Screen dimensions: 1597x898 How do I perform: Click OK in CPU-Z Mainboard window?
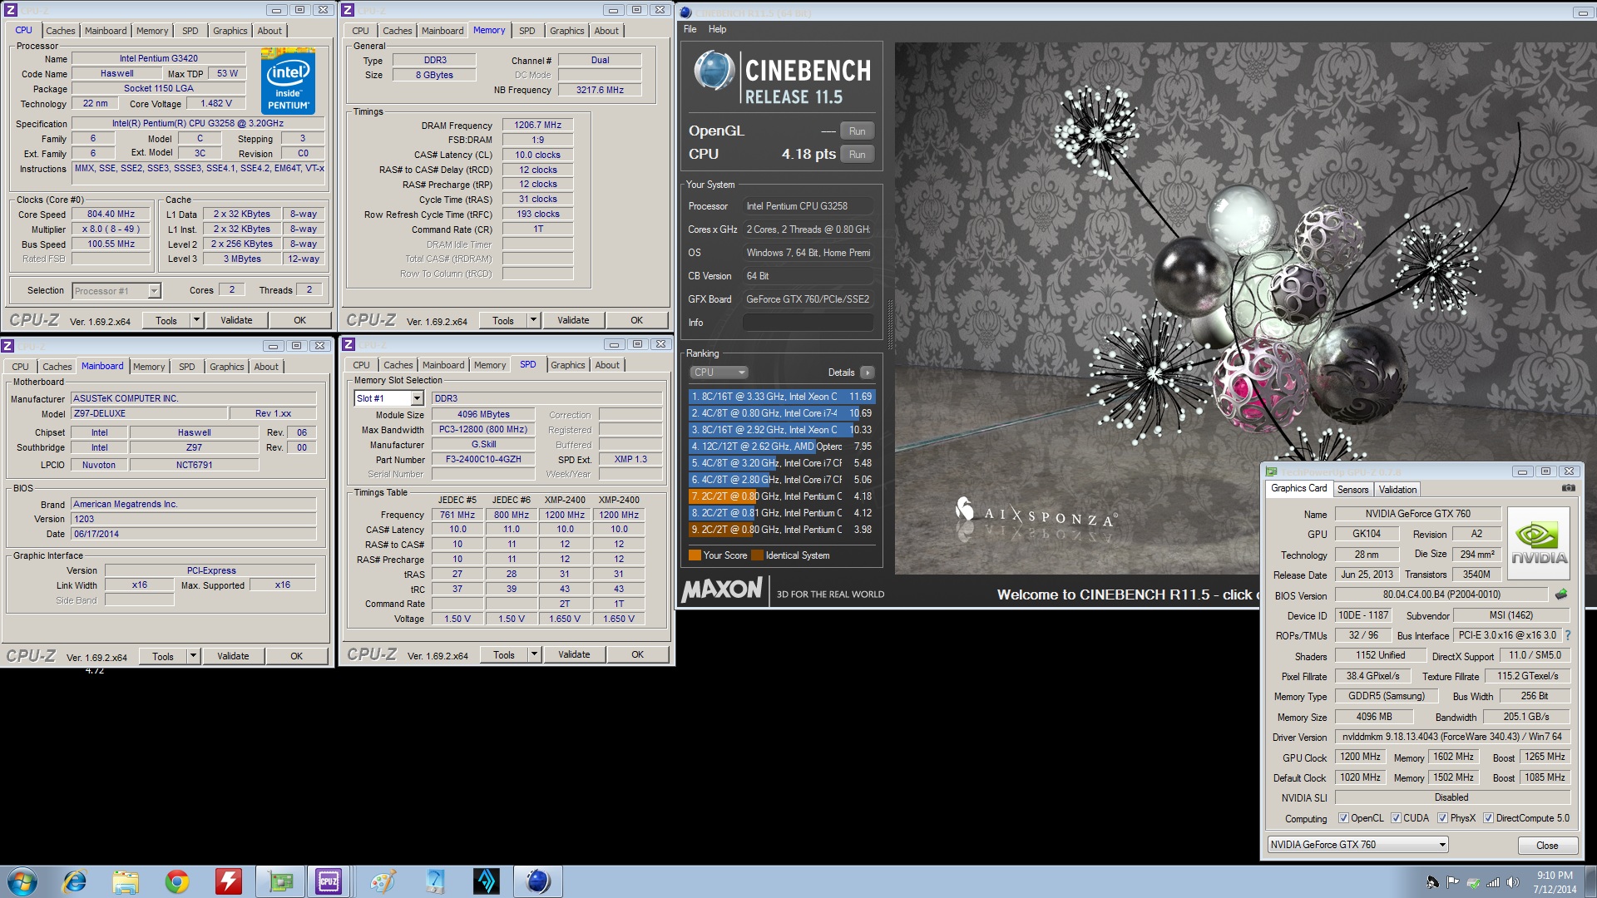coord(297,656)
